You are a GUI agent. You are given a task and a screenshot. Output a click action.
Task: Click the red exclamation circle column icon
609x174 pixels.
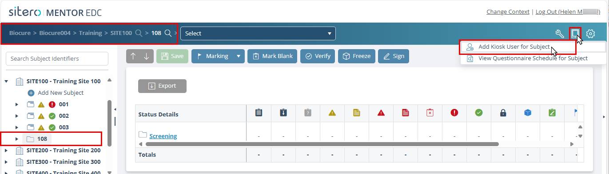click(454, 112)
